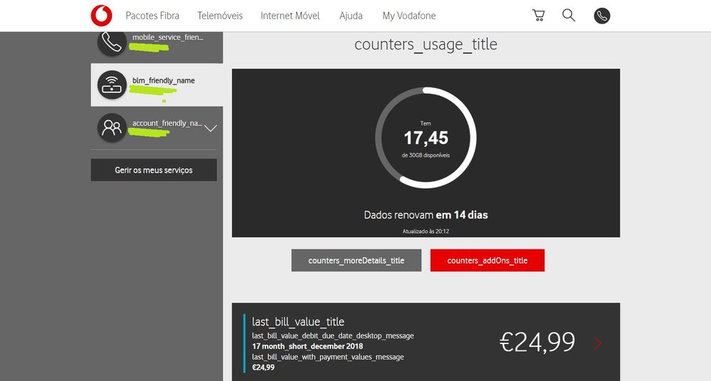Open My Vodafone menu

click(409, 16)
